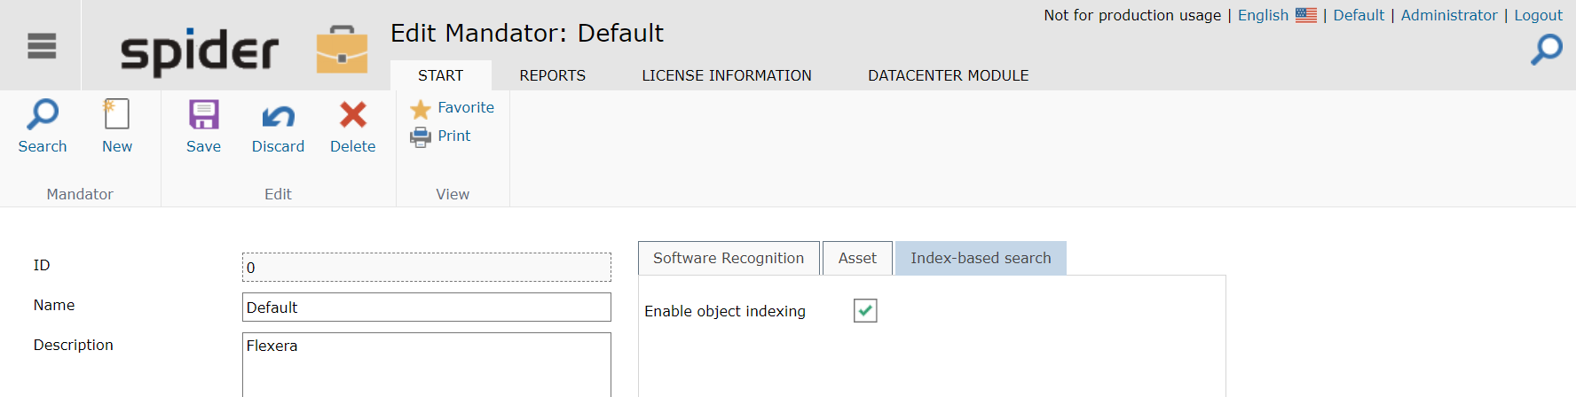Create a New mandator
Screen dimensions: 1576x397
pyautogui.click(x=116, y=114)
